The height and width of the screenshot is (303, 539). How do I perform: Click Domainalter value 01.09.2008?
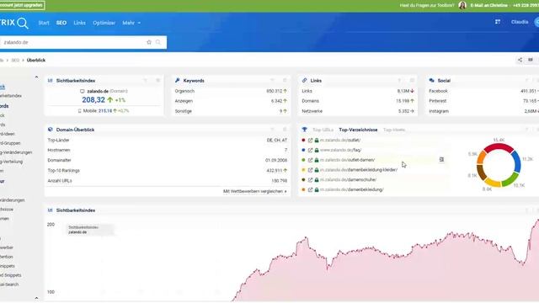point(276,161)
